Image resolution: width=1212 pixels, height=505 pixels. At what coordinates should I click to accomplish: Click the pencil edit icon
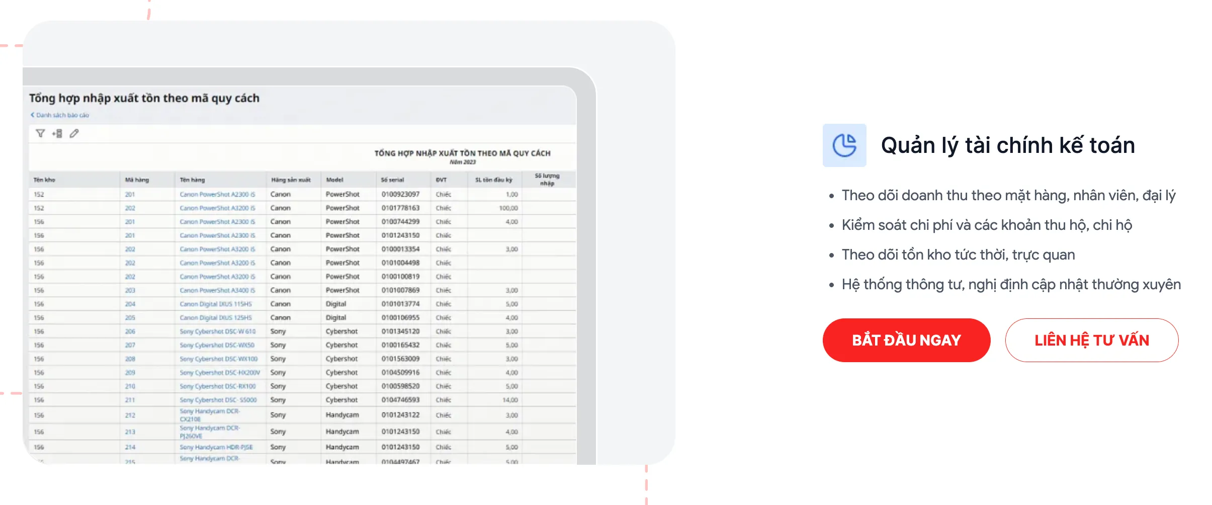point(74,133)
